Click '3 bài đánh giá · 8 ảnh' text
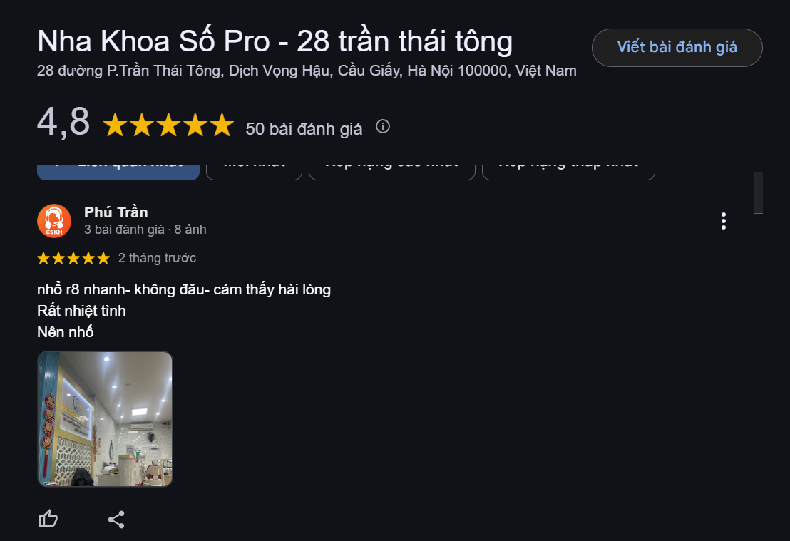Screen dimensions: 790x541 [x=145, y=230]
